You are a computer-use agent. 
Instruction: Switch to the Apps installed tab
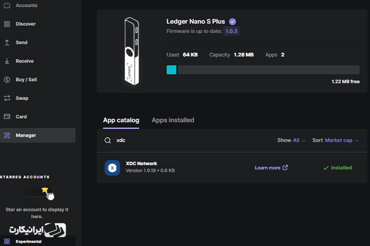coord(173,120)
